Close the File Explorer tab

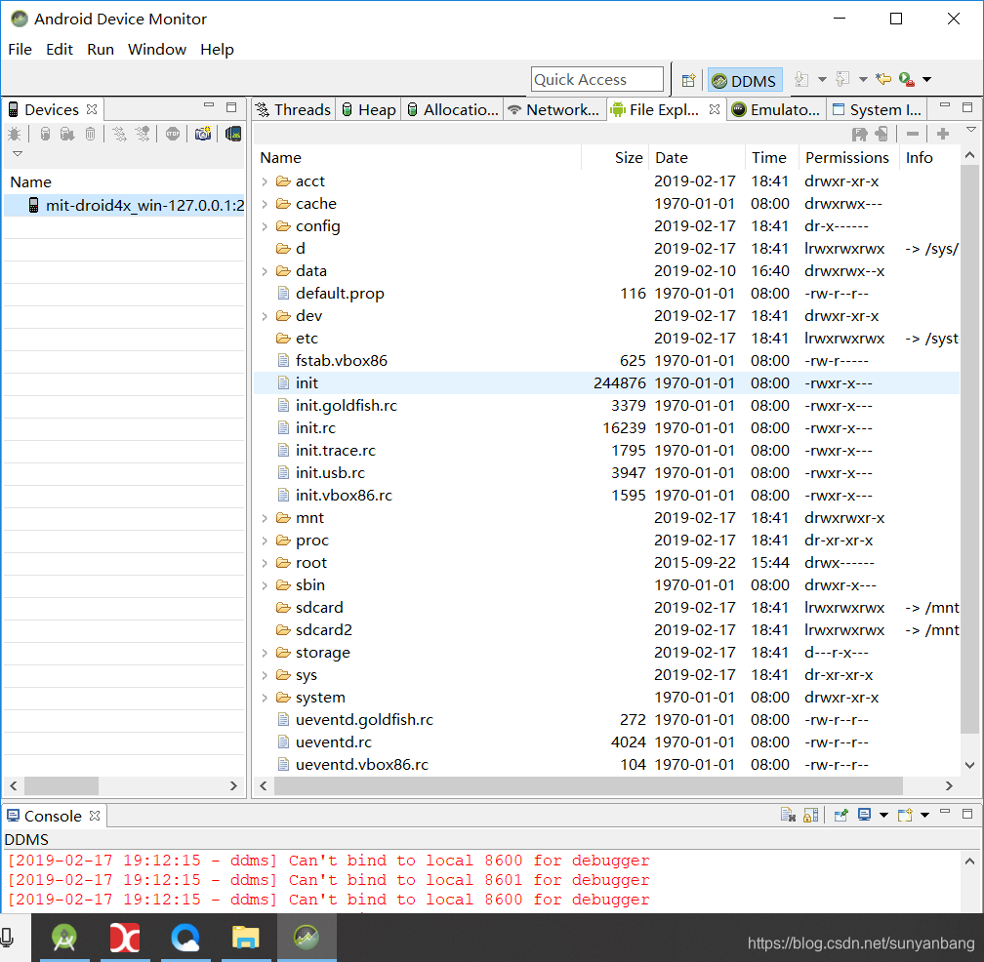(x=715, y=109)
